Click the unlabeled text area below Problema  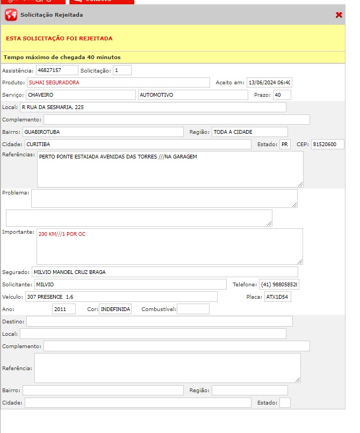[139, 218]
